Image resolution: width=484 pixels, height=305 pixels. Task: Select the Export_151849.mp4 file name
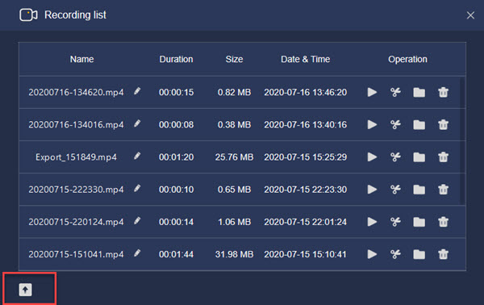[x=77, y=157]
